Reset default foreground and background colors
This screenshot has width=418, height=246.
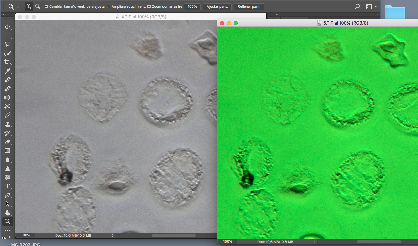pos(4,238)
